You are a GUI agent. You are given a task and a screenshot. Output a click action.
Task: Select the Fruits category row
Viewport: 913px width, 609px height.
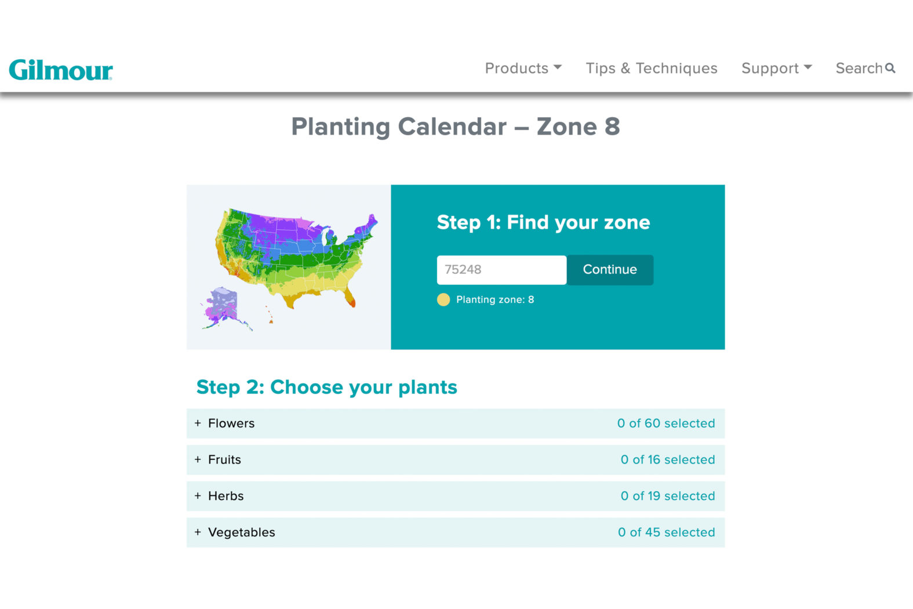pos(456,459)
